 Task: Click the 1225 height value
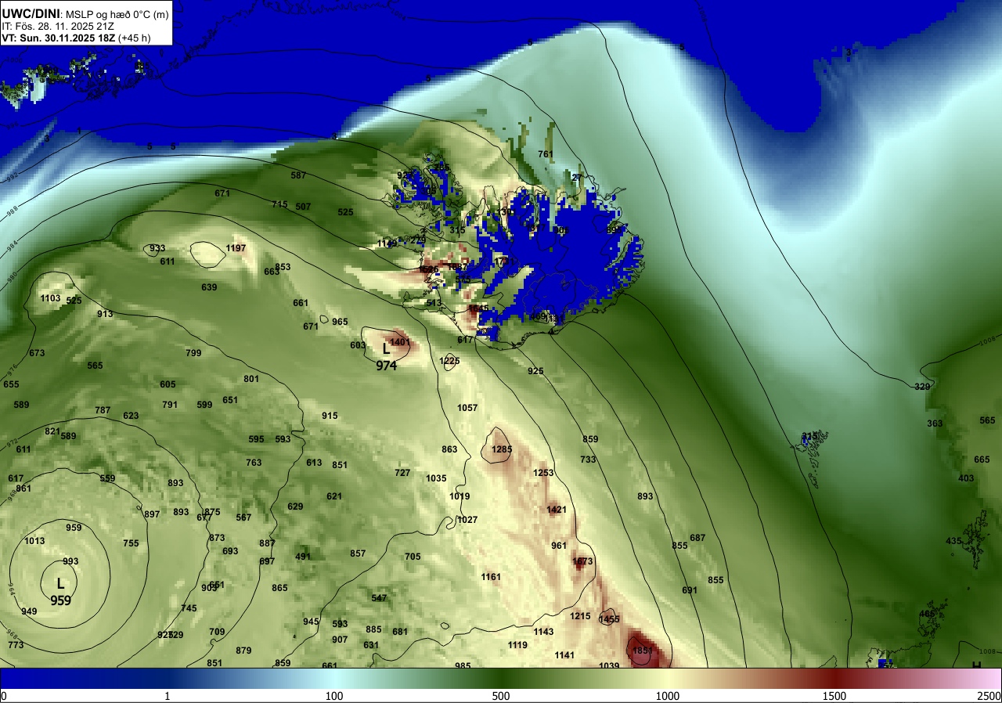pyautogui.click(x=449, y=361)
